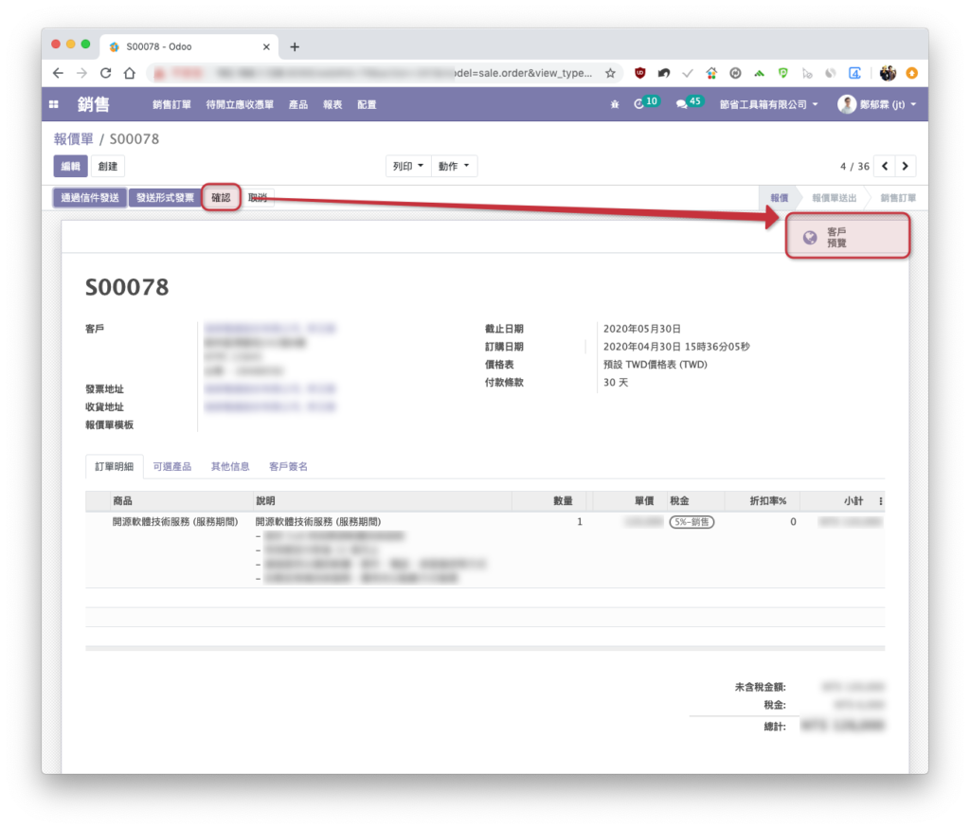Click the debug bug icon in navbar

pyautogui.click(x=614, y=104)
